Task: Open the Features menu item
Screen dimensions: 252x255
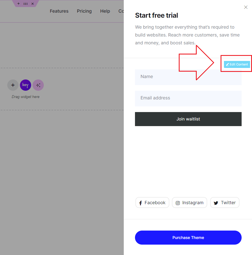Action: (x=59, y=11)
